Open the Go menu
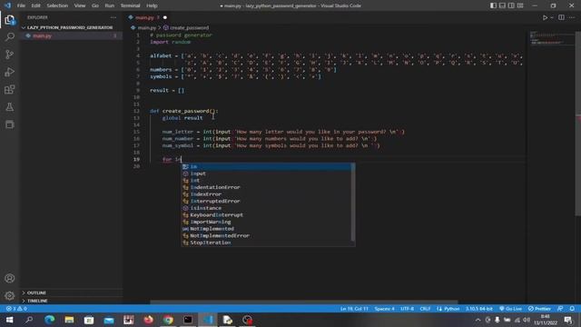Screen dimensions: 581x327 pyautogui.click(x=95, y=5)
